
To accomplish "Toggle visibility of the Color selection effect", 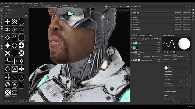I will 139,57.
